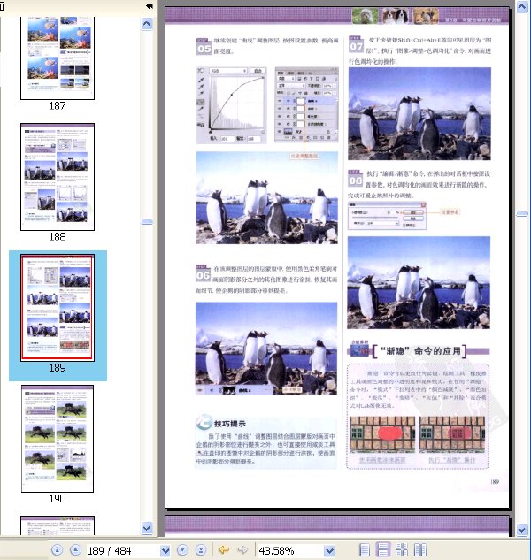Click thumbnail panel scroll down arrow
The image size is (531, 560).
coord(147,528)
